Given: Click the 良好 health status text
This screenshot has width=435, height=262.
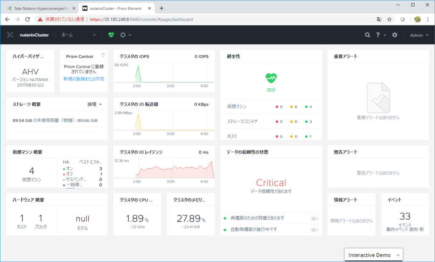Looking at the screenshot, I should click(x=271, y=90).
